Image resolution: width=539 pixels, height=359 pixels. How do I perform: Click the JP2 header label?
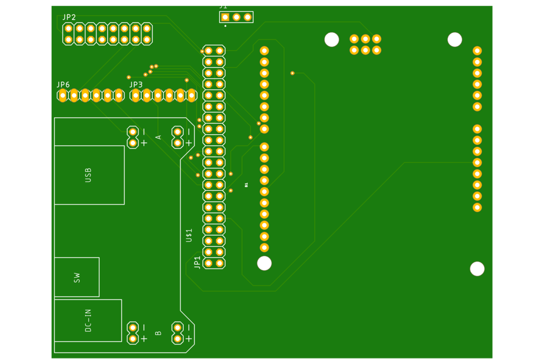click(69, 17)
